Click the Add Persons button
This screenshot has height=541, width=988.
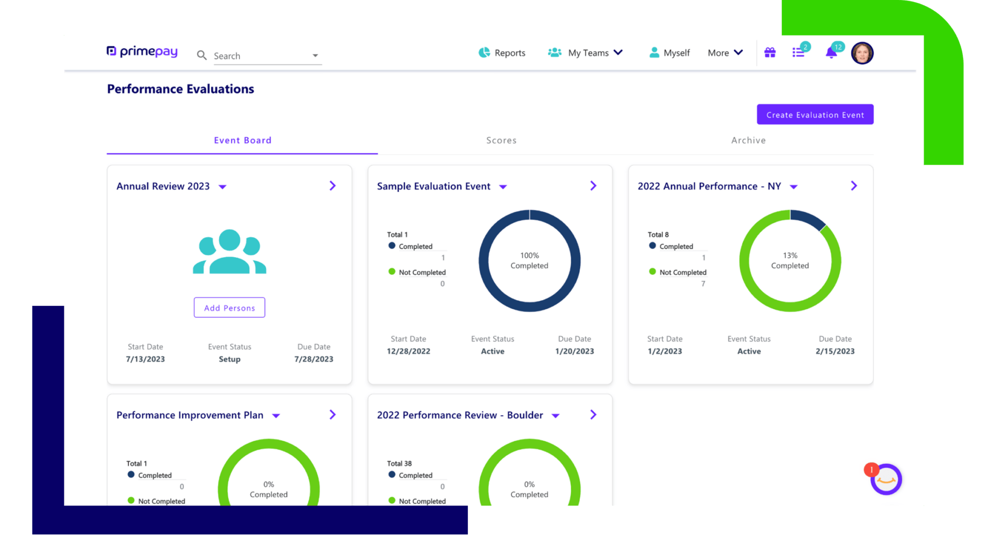click(230, 308)
